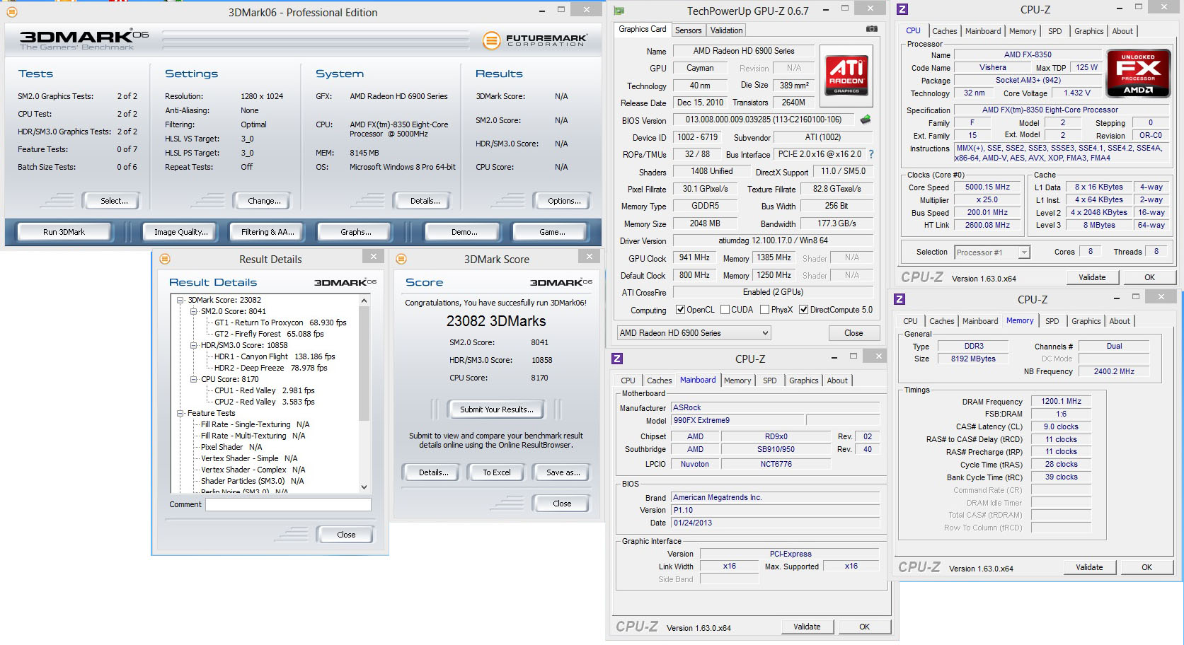
Task: Collapse the SM2.0 Score: 8041 node
Action: 193,311
